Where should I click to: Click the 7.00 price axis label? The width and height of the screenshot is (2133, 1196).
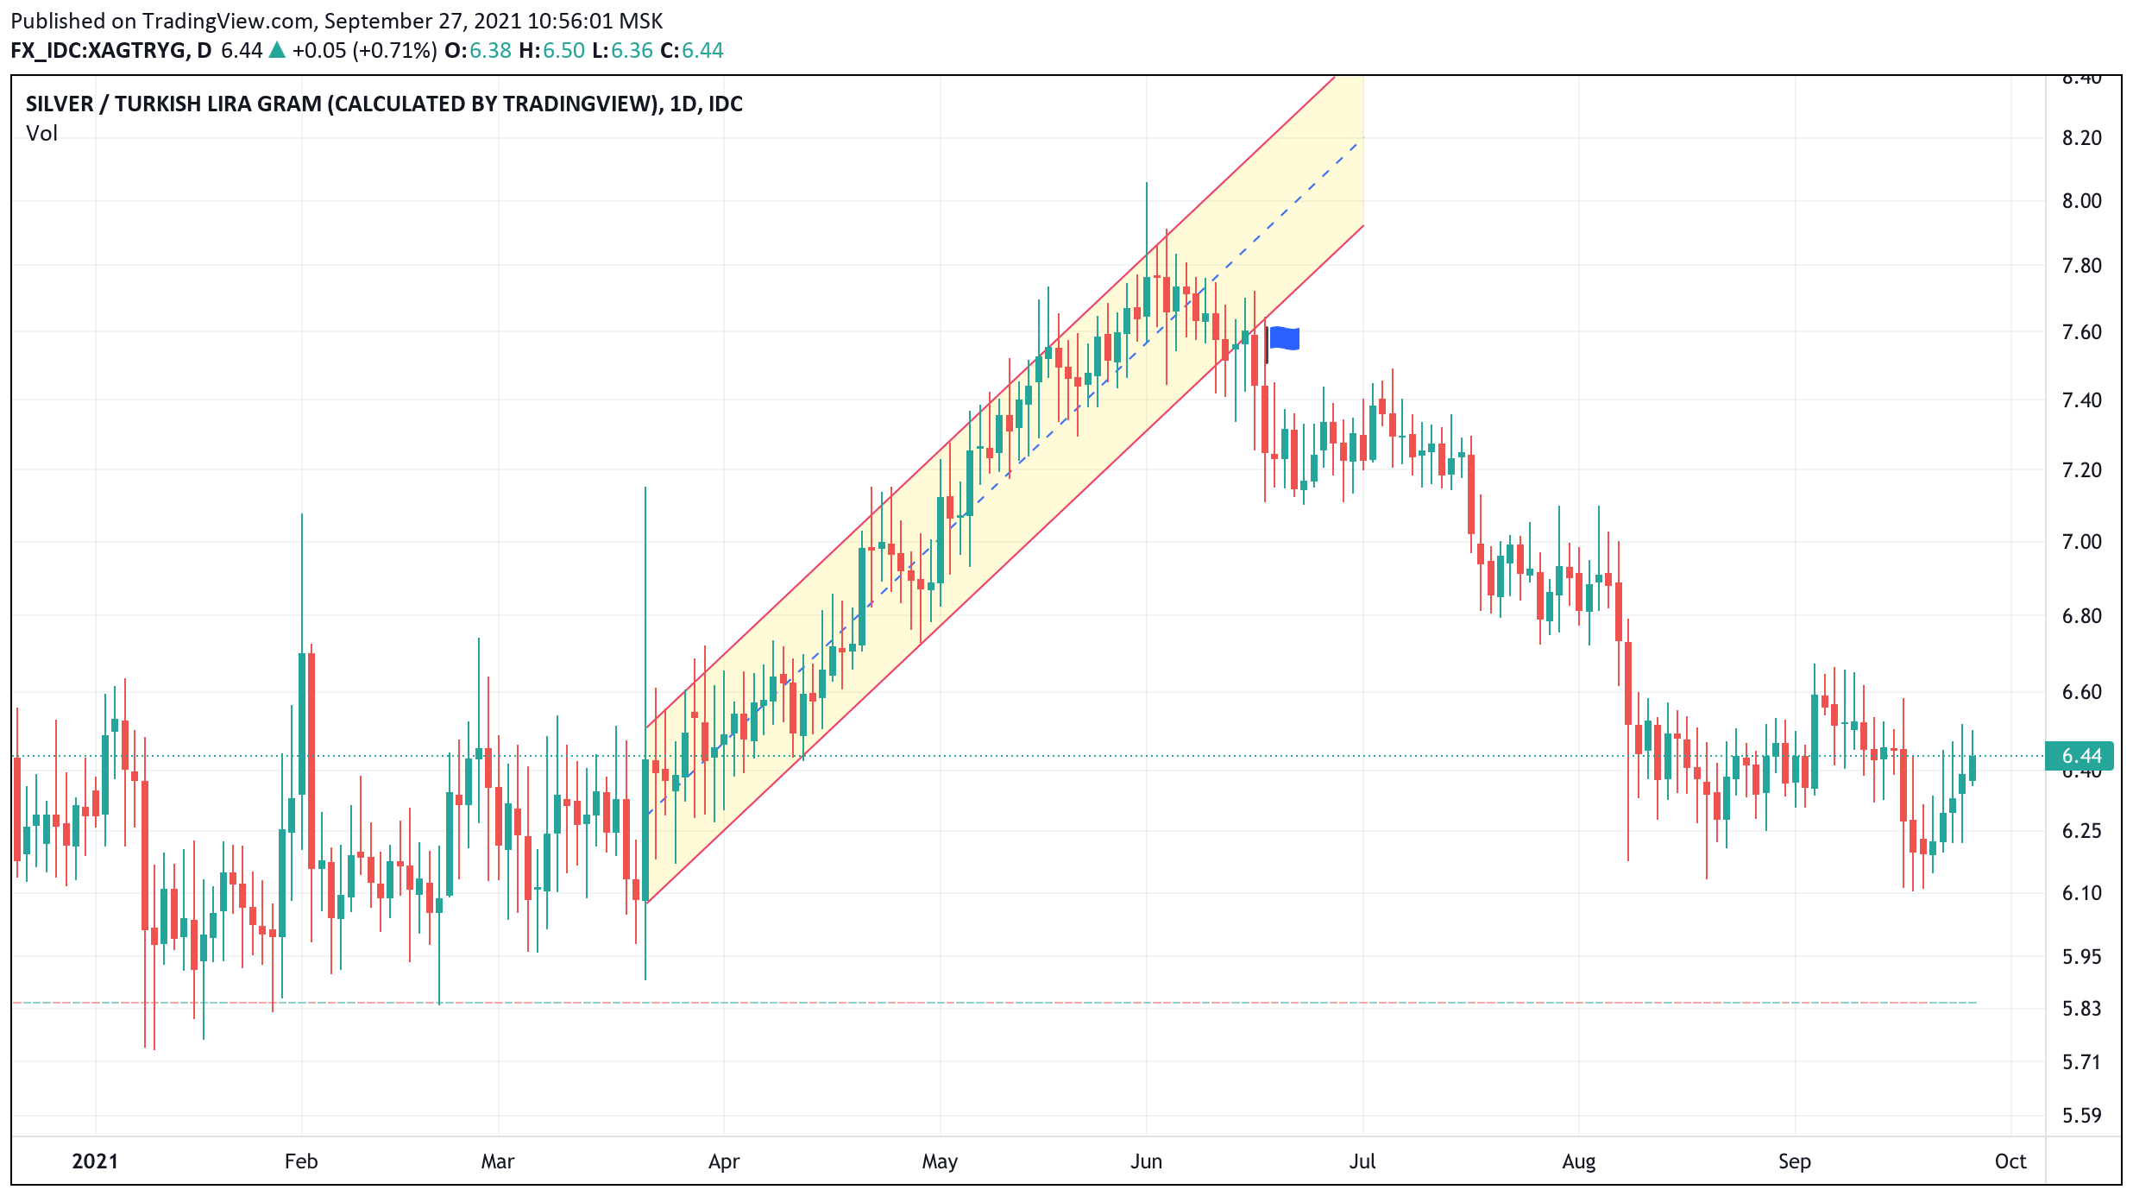2081,542
